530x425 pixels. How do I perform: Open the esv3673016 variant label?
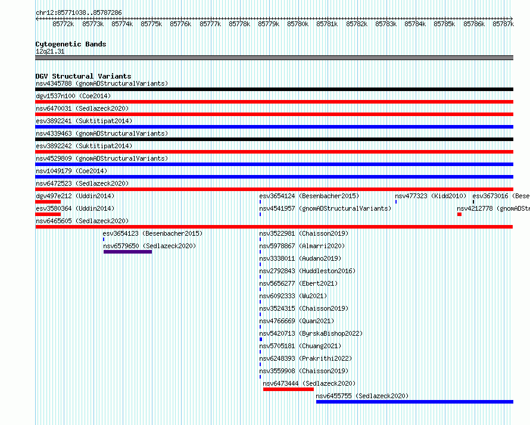click(501, 196)
